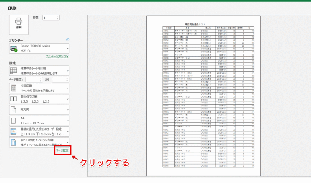Click the 21 cm x 29.7 cm size text

click(32, 123)
